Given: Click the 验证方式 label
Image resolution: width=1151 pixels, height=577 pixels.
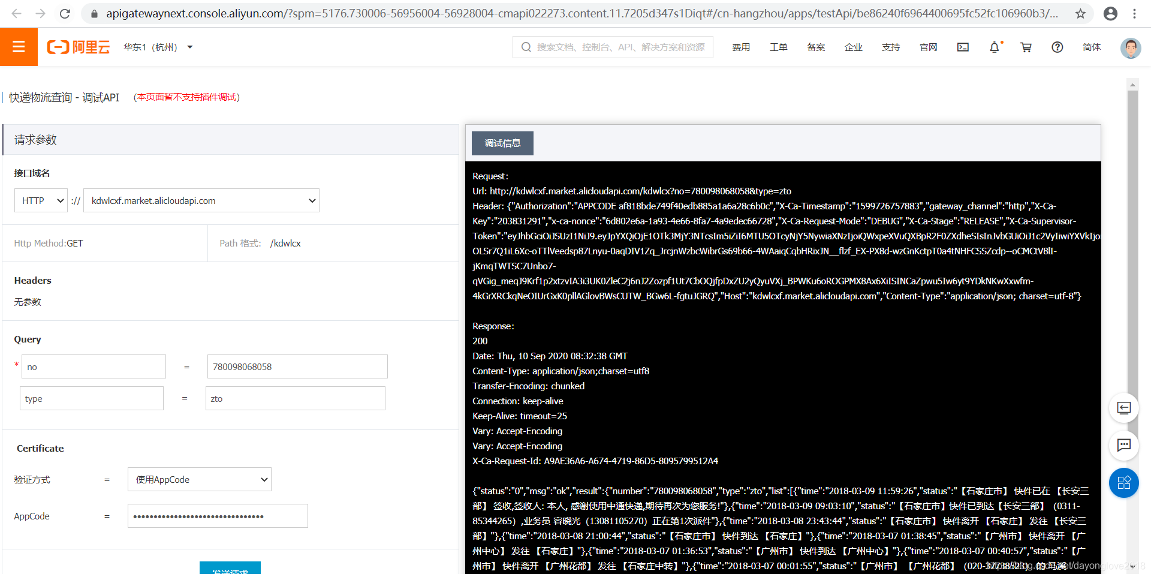Looking at the screenshot, I should pos(32,479).
